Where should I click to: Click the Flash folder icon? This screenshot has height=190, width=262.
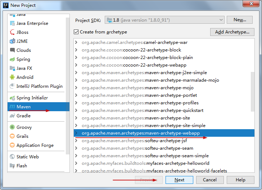12,166
